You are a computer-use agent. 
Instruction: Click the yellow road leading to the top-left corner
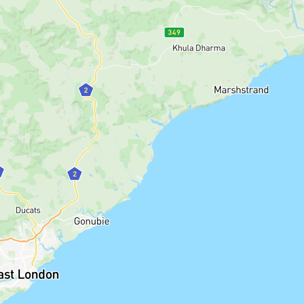point(69,17)
